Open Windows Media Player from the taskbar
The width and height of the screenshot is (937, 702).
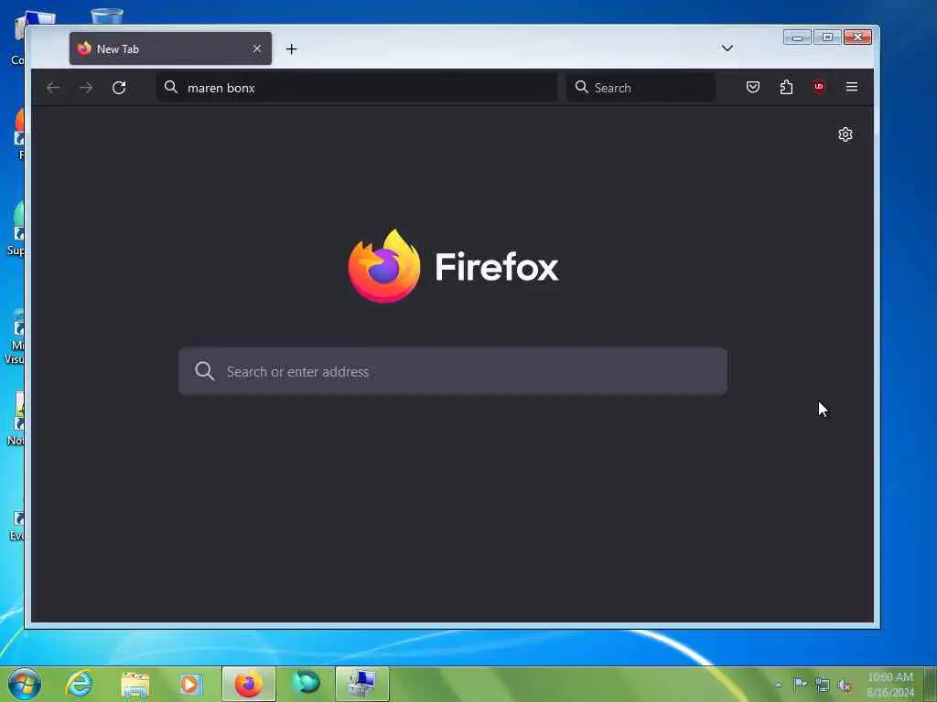point(190,684)
